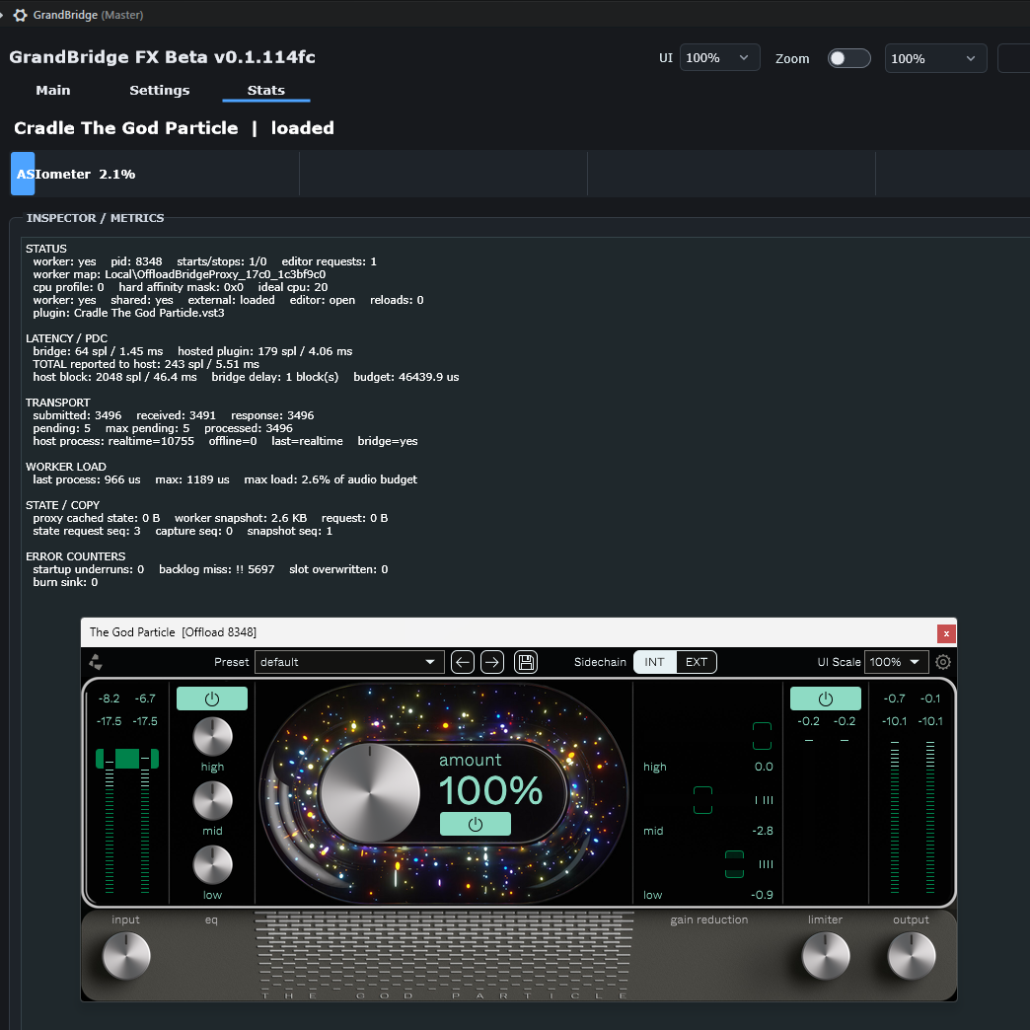The height and width of the screenshot is (1030, 1030).
Task: Click the large amount knob
Action: pos(370,793)
